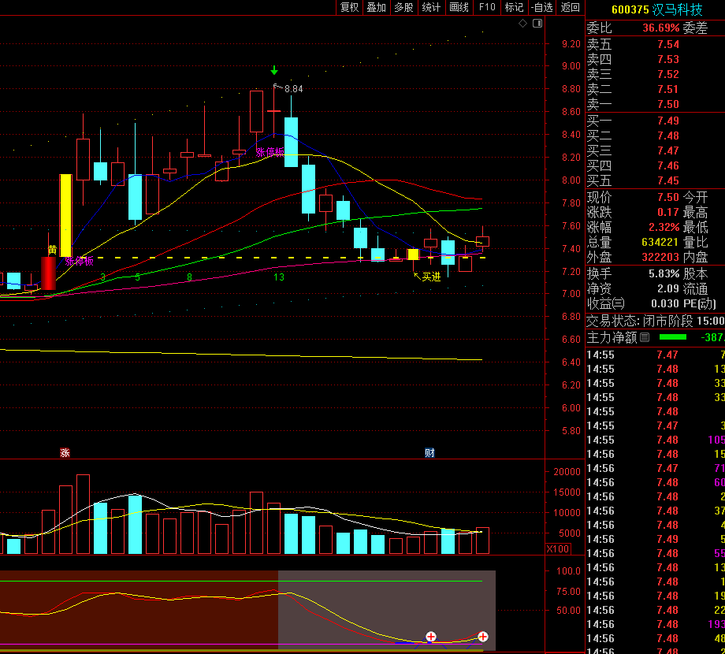Click the 8.84 high price label
725x654 pixels.
pyautogui.click(x=294, y=89)
